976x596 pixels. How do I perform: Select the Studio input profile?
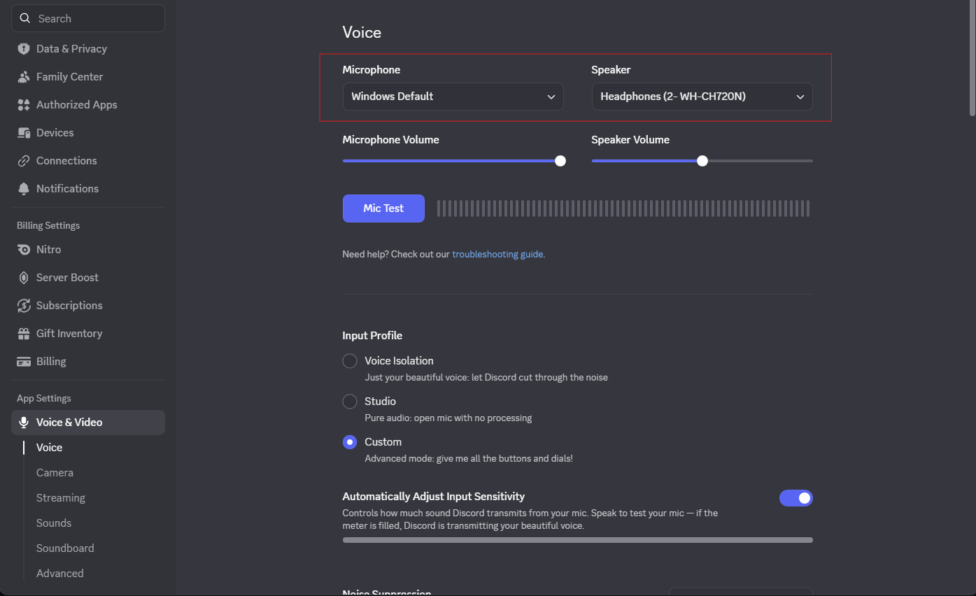coord(350,402)
